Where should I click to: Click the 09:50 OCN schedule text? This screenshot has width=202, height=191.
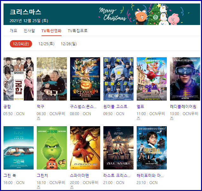coord(114,114)
